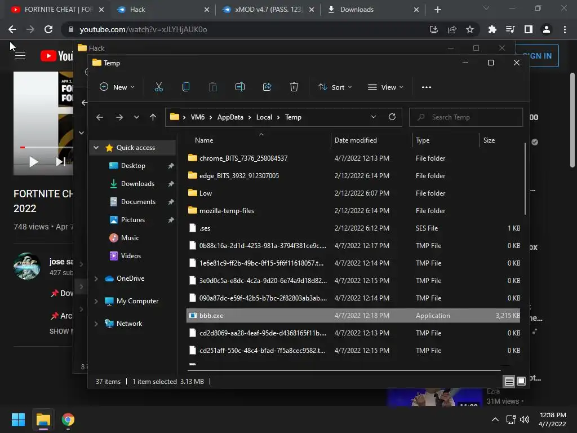Open Chrome from taskbar
Screen dimensions: 577x433
coord(68,419)
